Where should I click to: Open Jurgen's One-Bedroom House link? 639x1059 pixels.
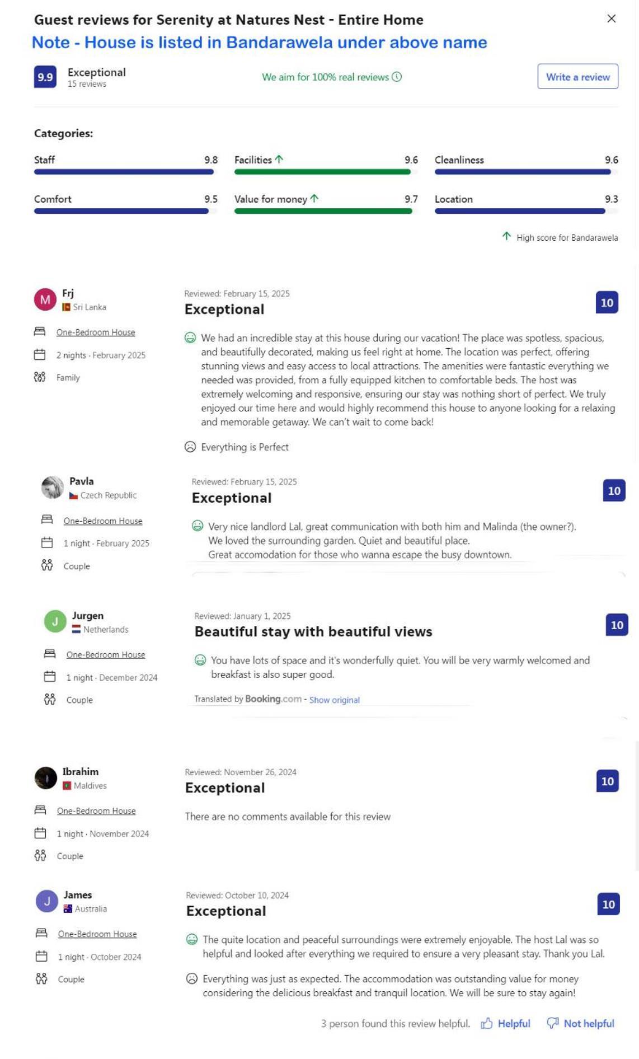pyautogui.click(x=106, y=655)
